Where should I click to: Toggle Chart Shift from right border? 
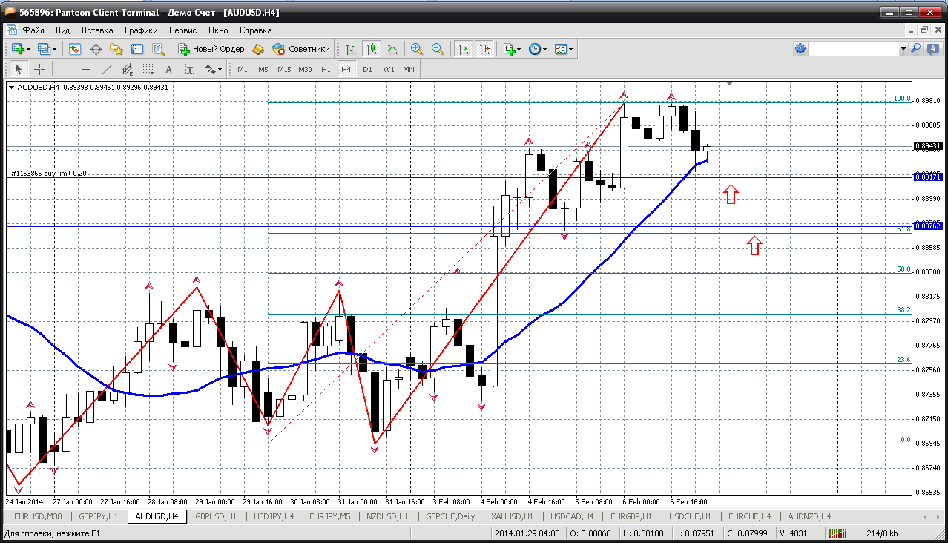click(x=484, y=49)
